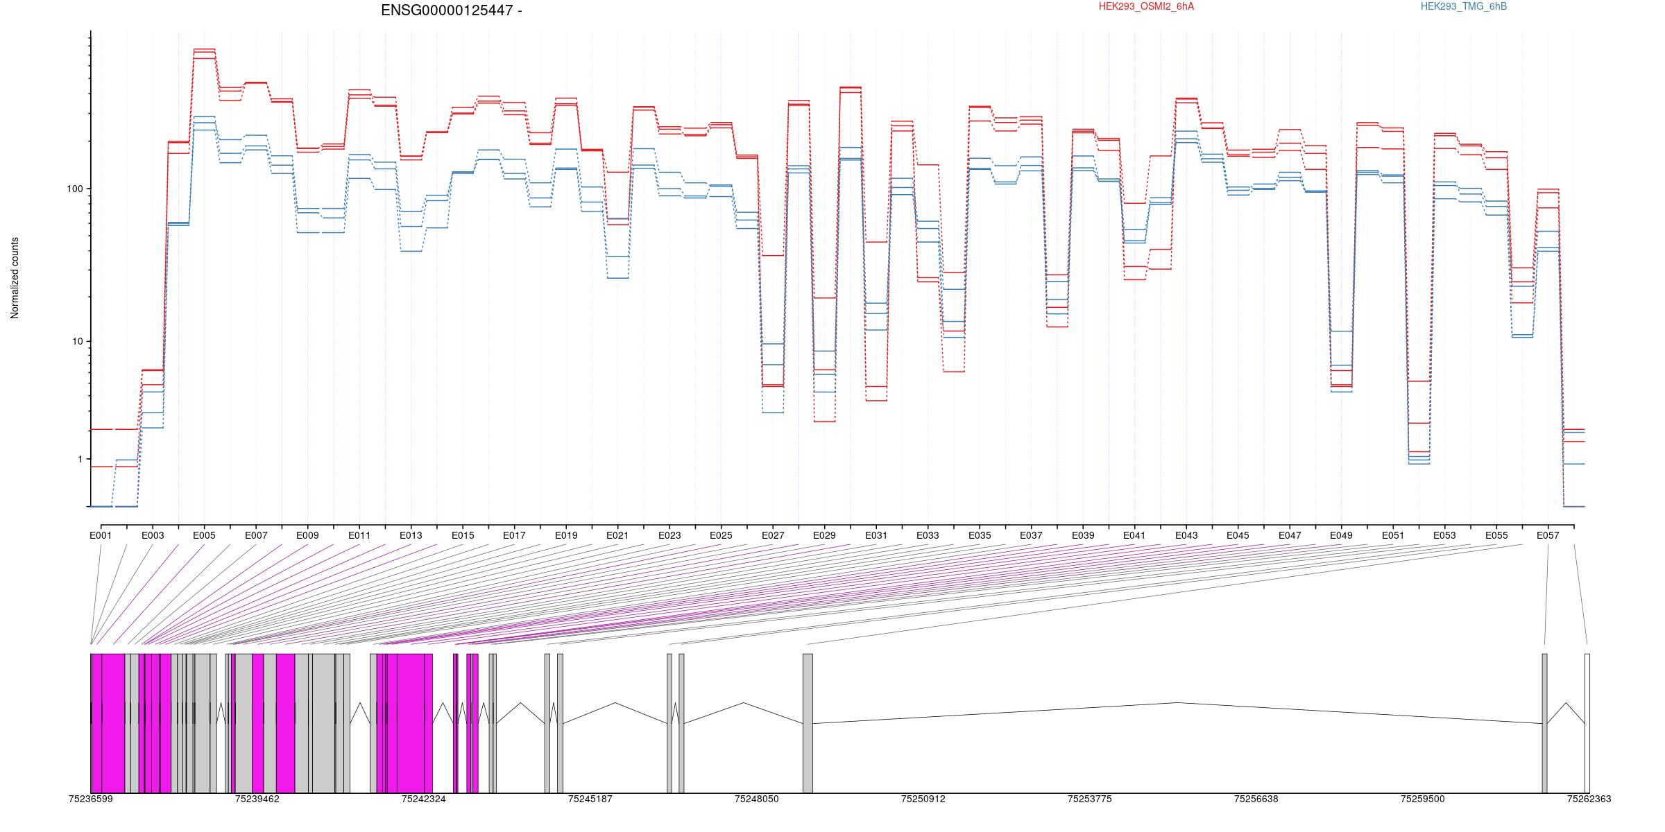
Task: Select exon label E007
Action: pos(256,535)
